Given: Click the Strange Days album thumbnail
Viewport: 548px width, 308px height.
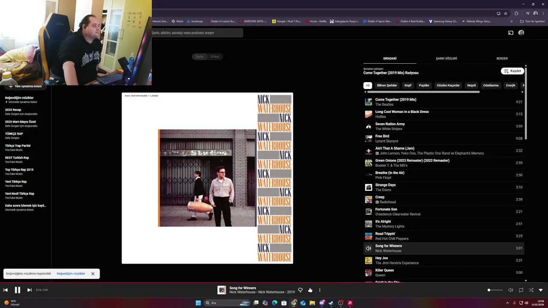Looking at the screenshot, I should [x=368, y=187].
